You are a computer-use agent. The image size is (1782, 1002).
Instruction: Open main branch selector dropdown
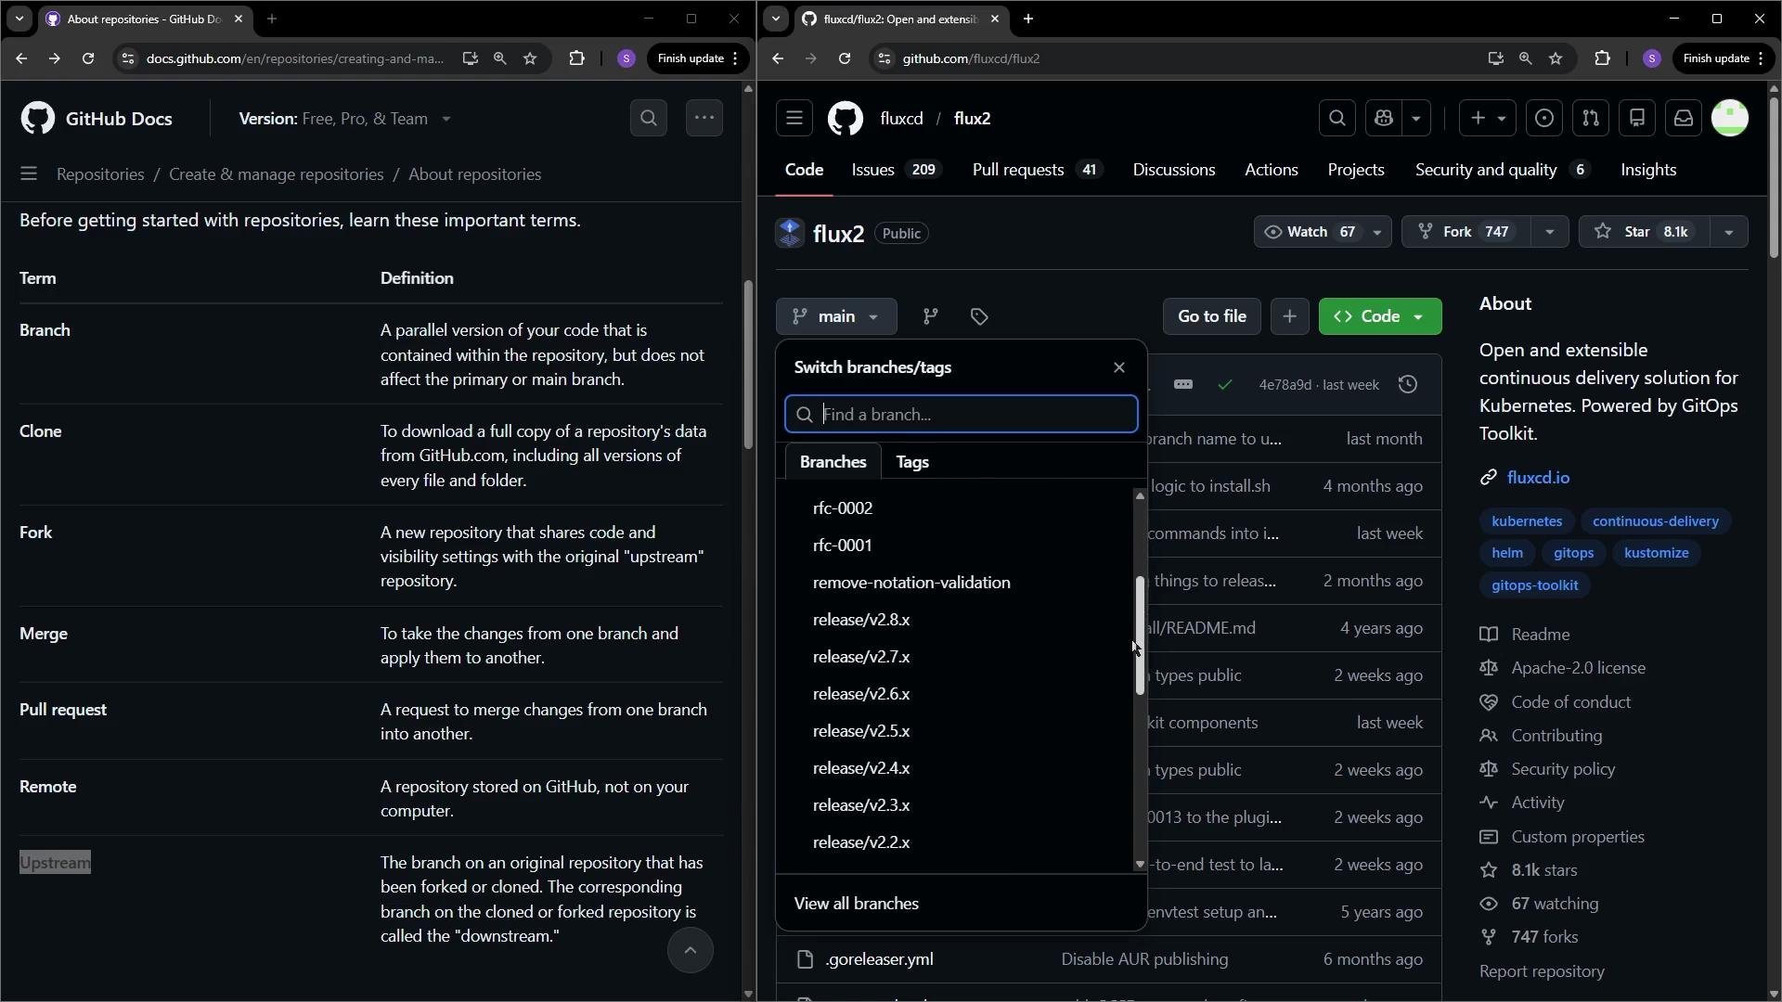836,316
